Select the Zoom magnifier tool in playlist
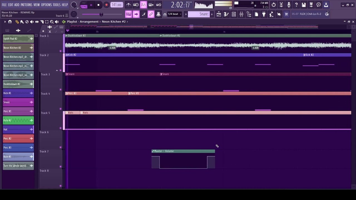 (x=52, y=22)
